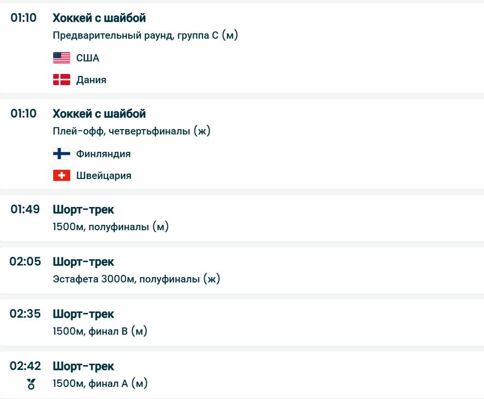This screenshot has height=399, width=484.
Task: Open the women's hockey quarterfinal heading
Action: pyautogui.click(x=99, y=114)
